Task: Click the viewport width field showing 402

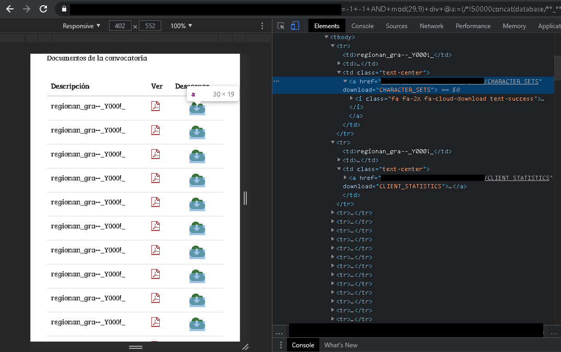Action: click(x=120, y=26)
